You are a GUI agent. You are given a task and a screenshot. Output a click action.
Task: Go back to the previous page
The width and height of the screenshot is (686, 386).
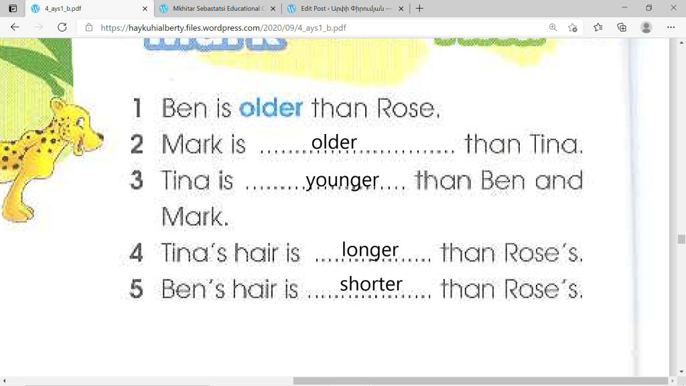point(15,27)
